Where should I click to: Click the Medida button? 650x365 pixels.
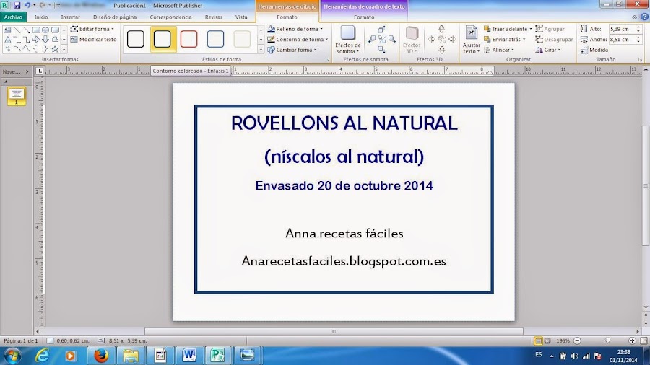594,50
